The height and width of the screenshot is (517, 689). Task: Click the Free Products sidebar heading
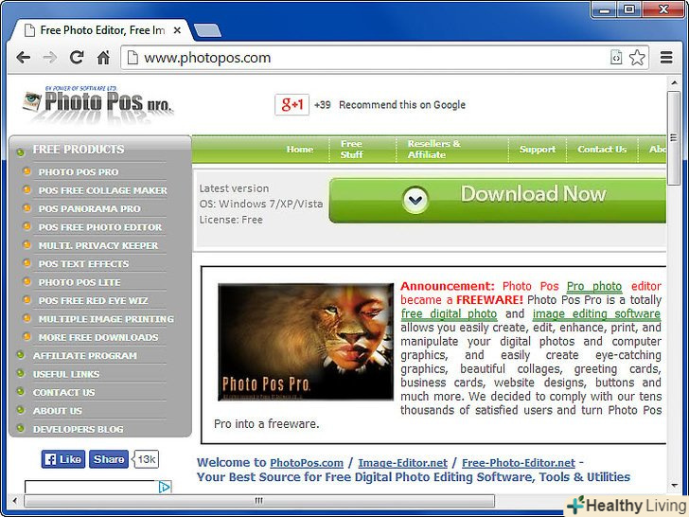(79, 150)
